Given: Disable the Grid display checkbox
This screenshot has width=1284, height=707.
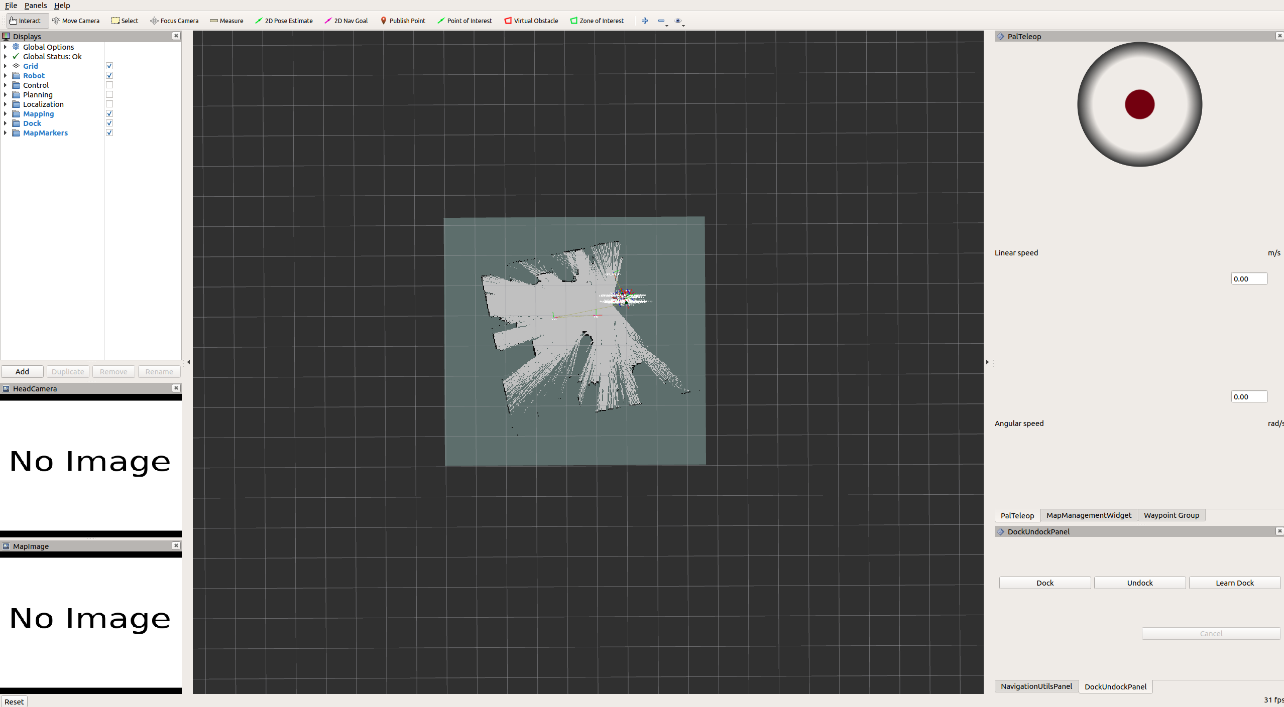Looking at the screenshot, I should pos(109,66).
